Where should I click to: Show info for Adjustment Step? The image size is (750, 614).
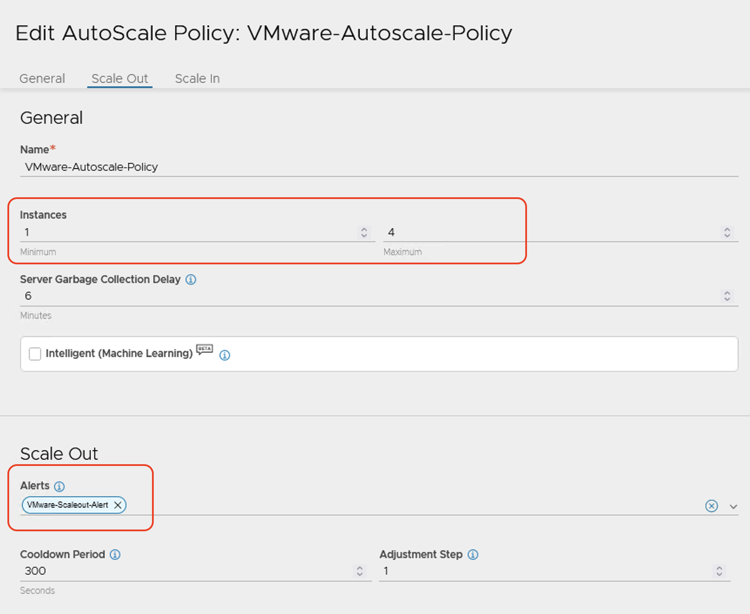pos(473,554)
